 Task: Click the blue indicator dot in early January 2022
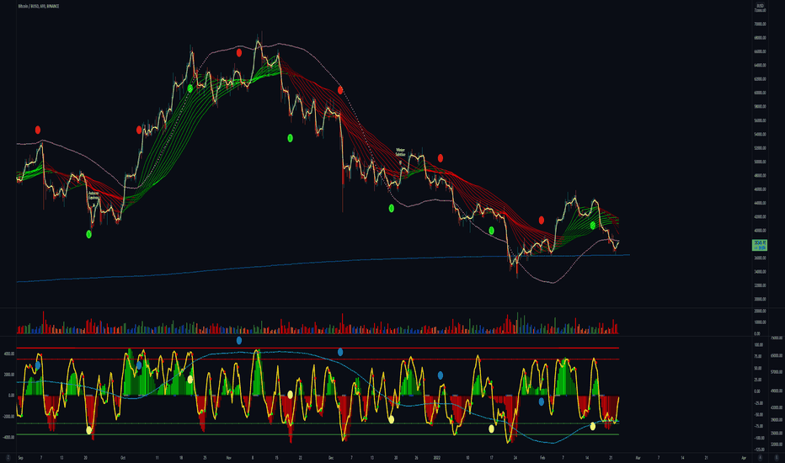point(440,375)
